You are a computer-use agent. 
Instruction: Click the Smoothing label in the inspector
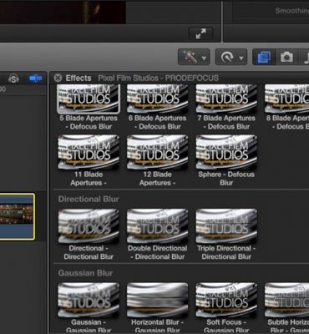point(291,11)
